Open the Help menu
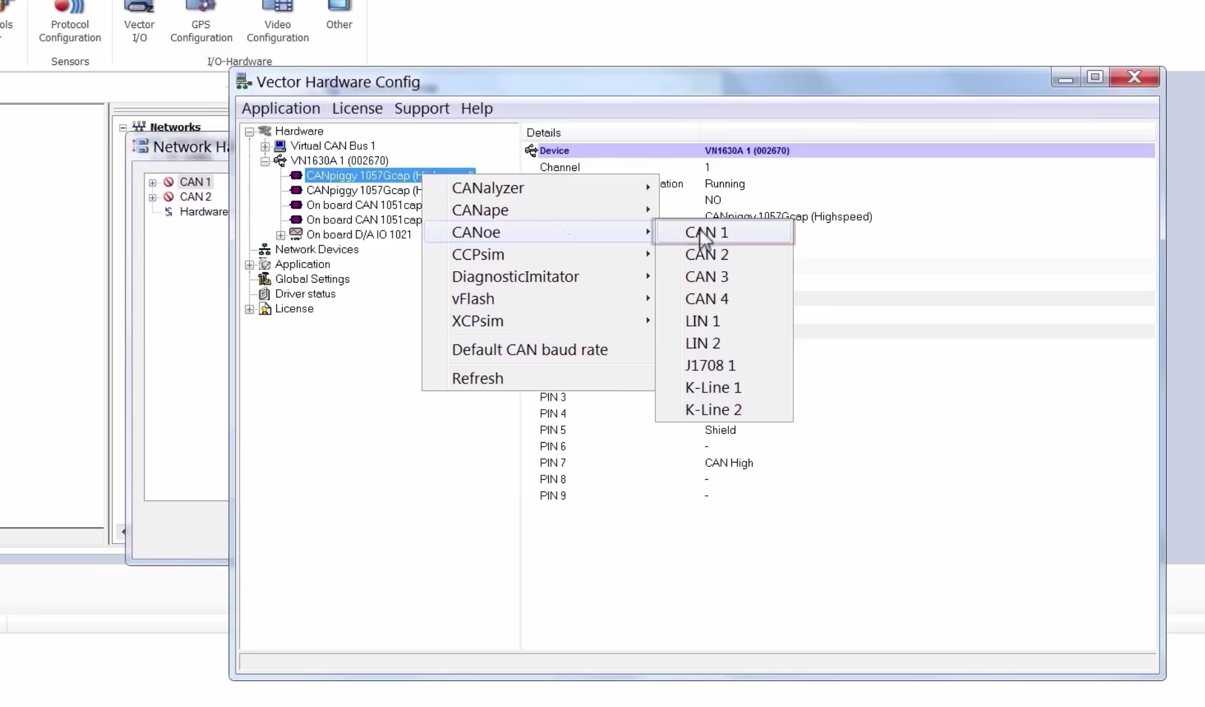The image size is (1205, 707). 477,108
